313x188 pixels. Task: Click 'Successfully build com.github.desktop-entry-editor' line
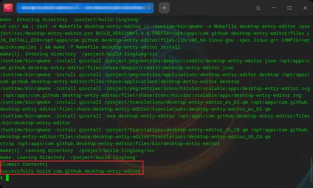(70, 171)
